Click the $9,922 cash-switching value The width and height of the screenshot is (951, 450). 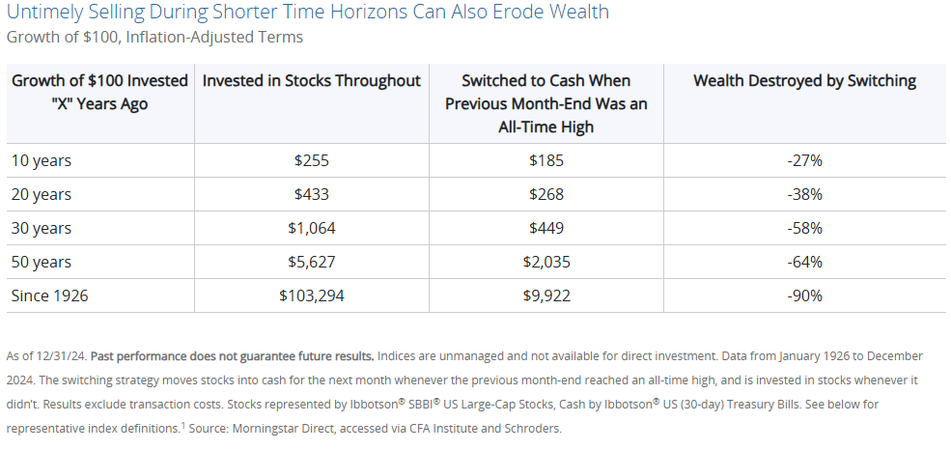coord(546,295)
